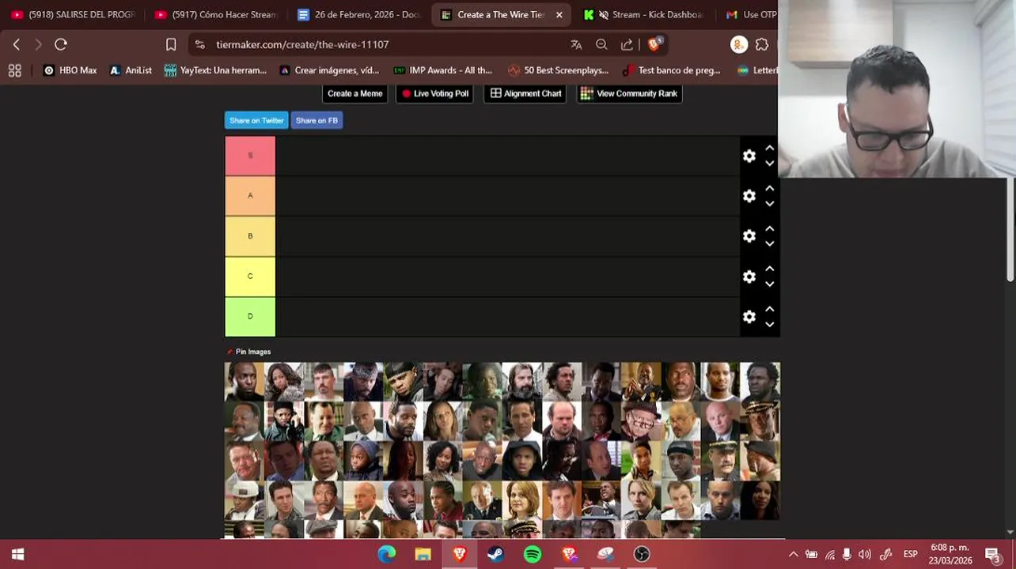Open the translate page icon
This screenshot has height=569, width=1016.
[576, 44]
